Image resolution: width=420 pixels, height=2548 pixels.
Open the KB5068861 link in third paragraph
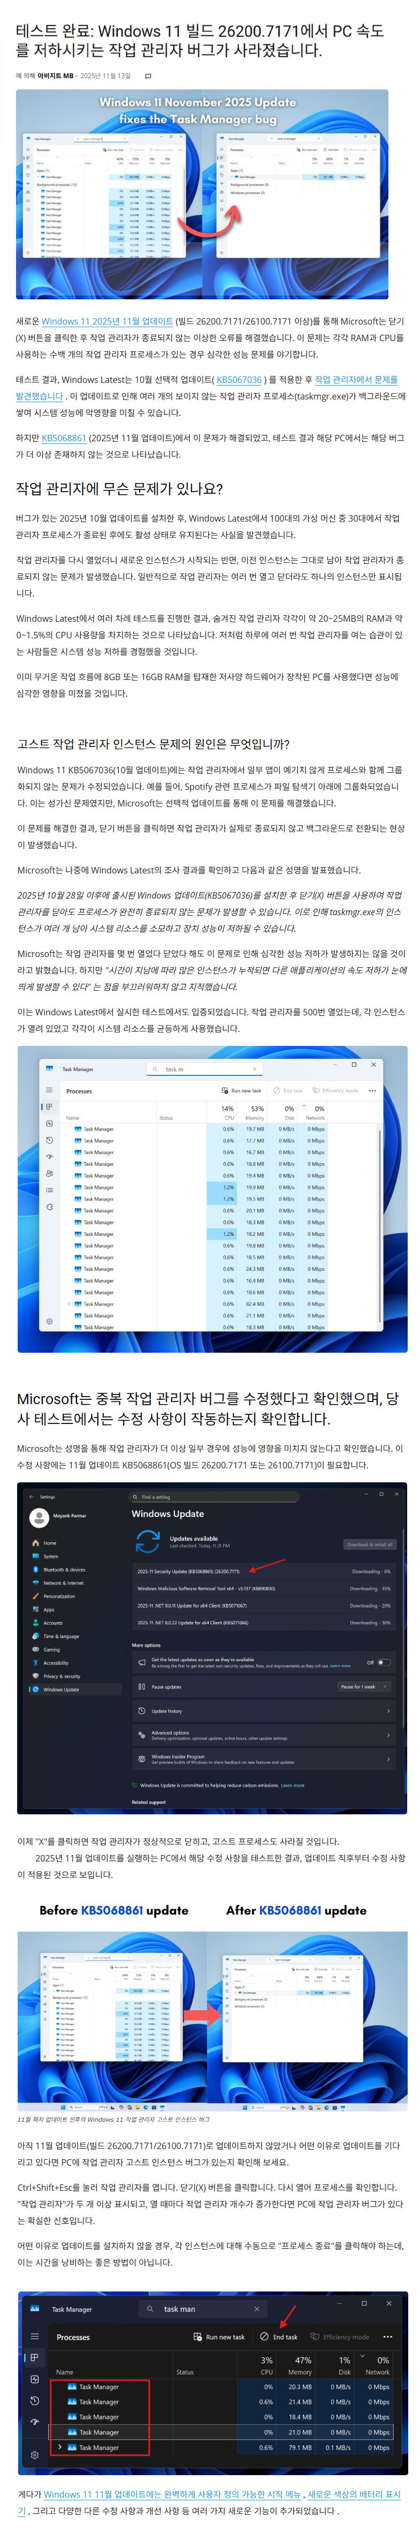[x=63, y=437]
